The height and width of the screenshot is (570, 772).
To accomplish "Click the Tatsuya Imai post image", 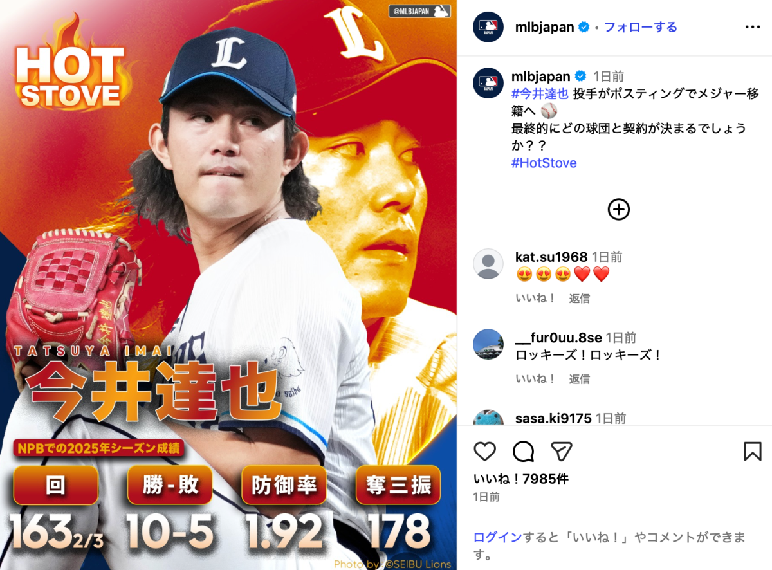I will [x=228, y=285].
